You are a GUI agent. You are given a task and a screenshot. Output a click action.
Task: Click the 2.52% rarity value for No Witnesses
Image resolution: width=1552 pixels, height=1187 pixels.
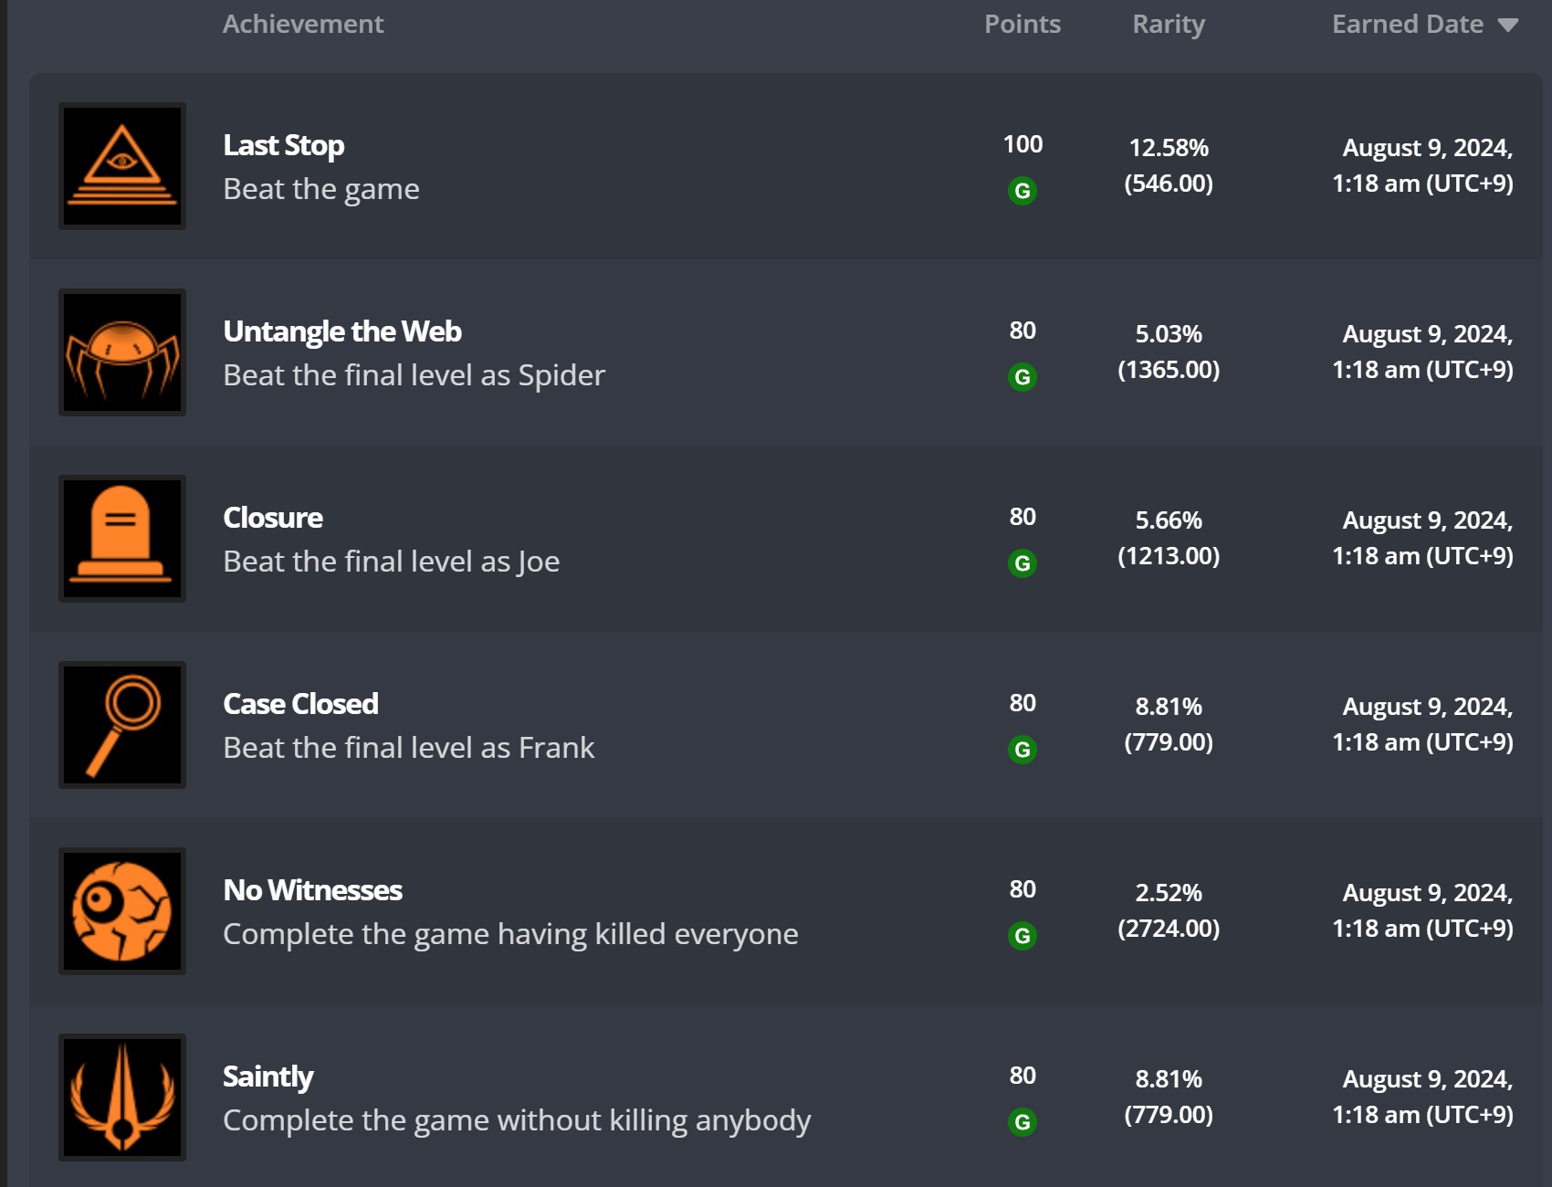(x=1169, y=893)
